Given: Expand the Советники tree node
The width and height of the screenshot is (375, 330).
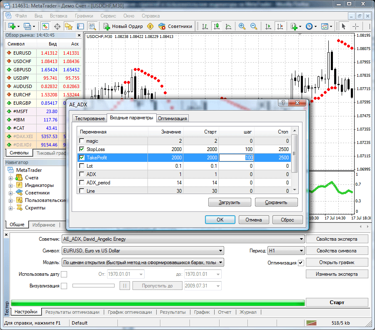Looking at the screenshot, I should point(10,193).
